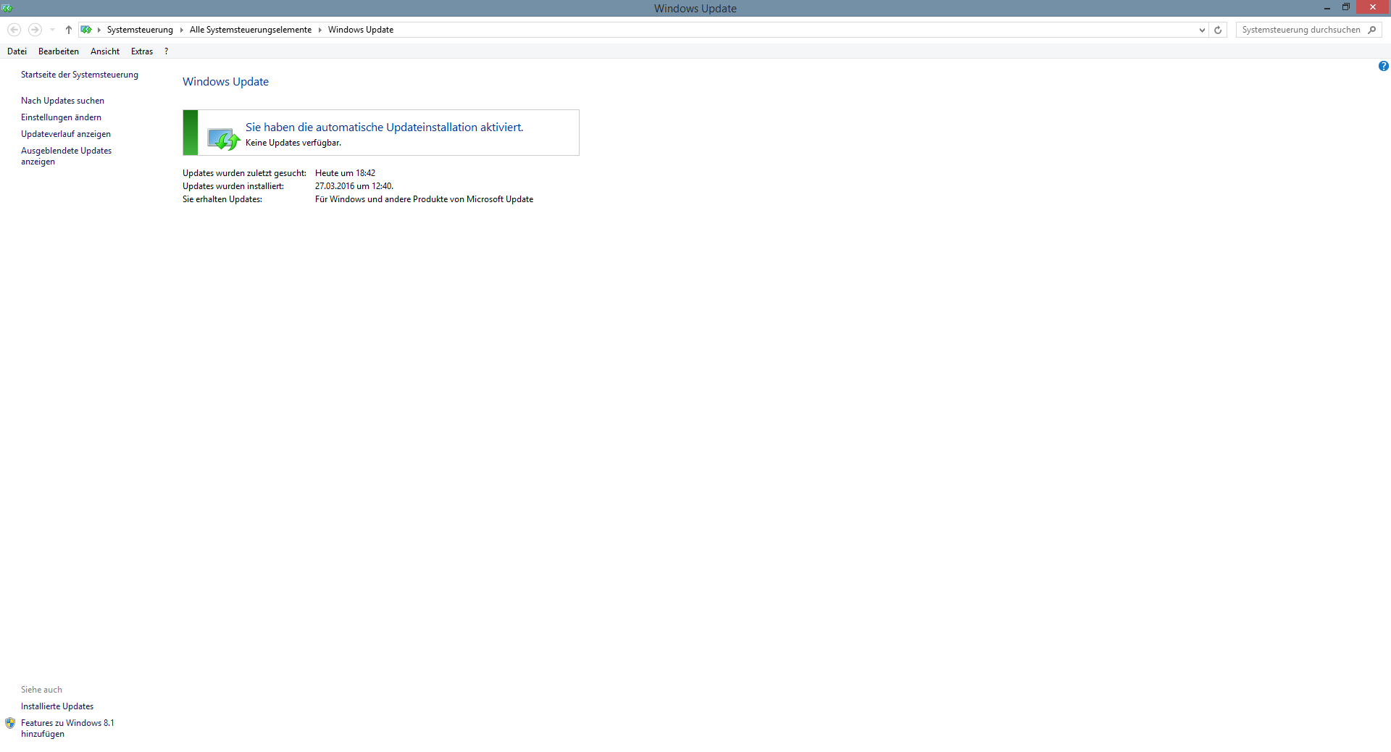
Task: Click Windows Update breadcrumb segment
Action: (x=361, y=30)
